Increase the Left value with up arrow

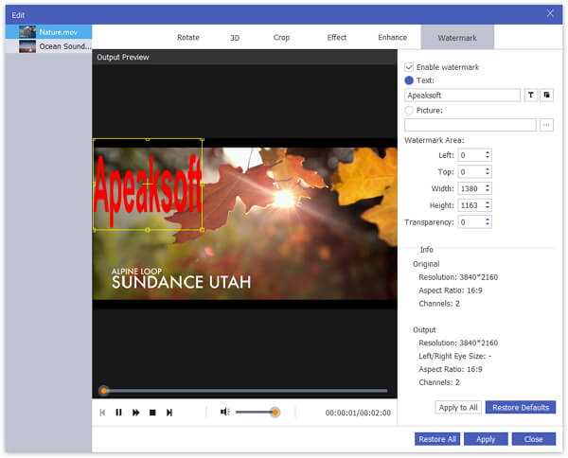click(x=488, y=152)
